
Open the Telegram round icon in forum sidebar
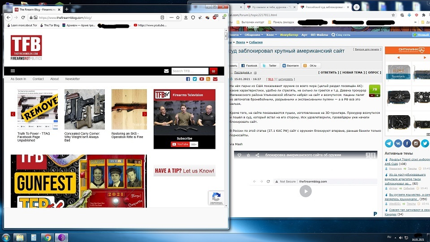pyautogui.click(x=389, y=143)
